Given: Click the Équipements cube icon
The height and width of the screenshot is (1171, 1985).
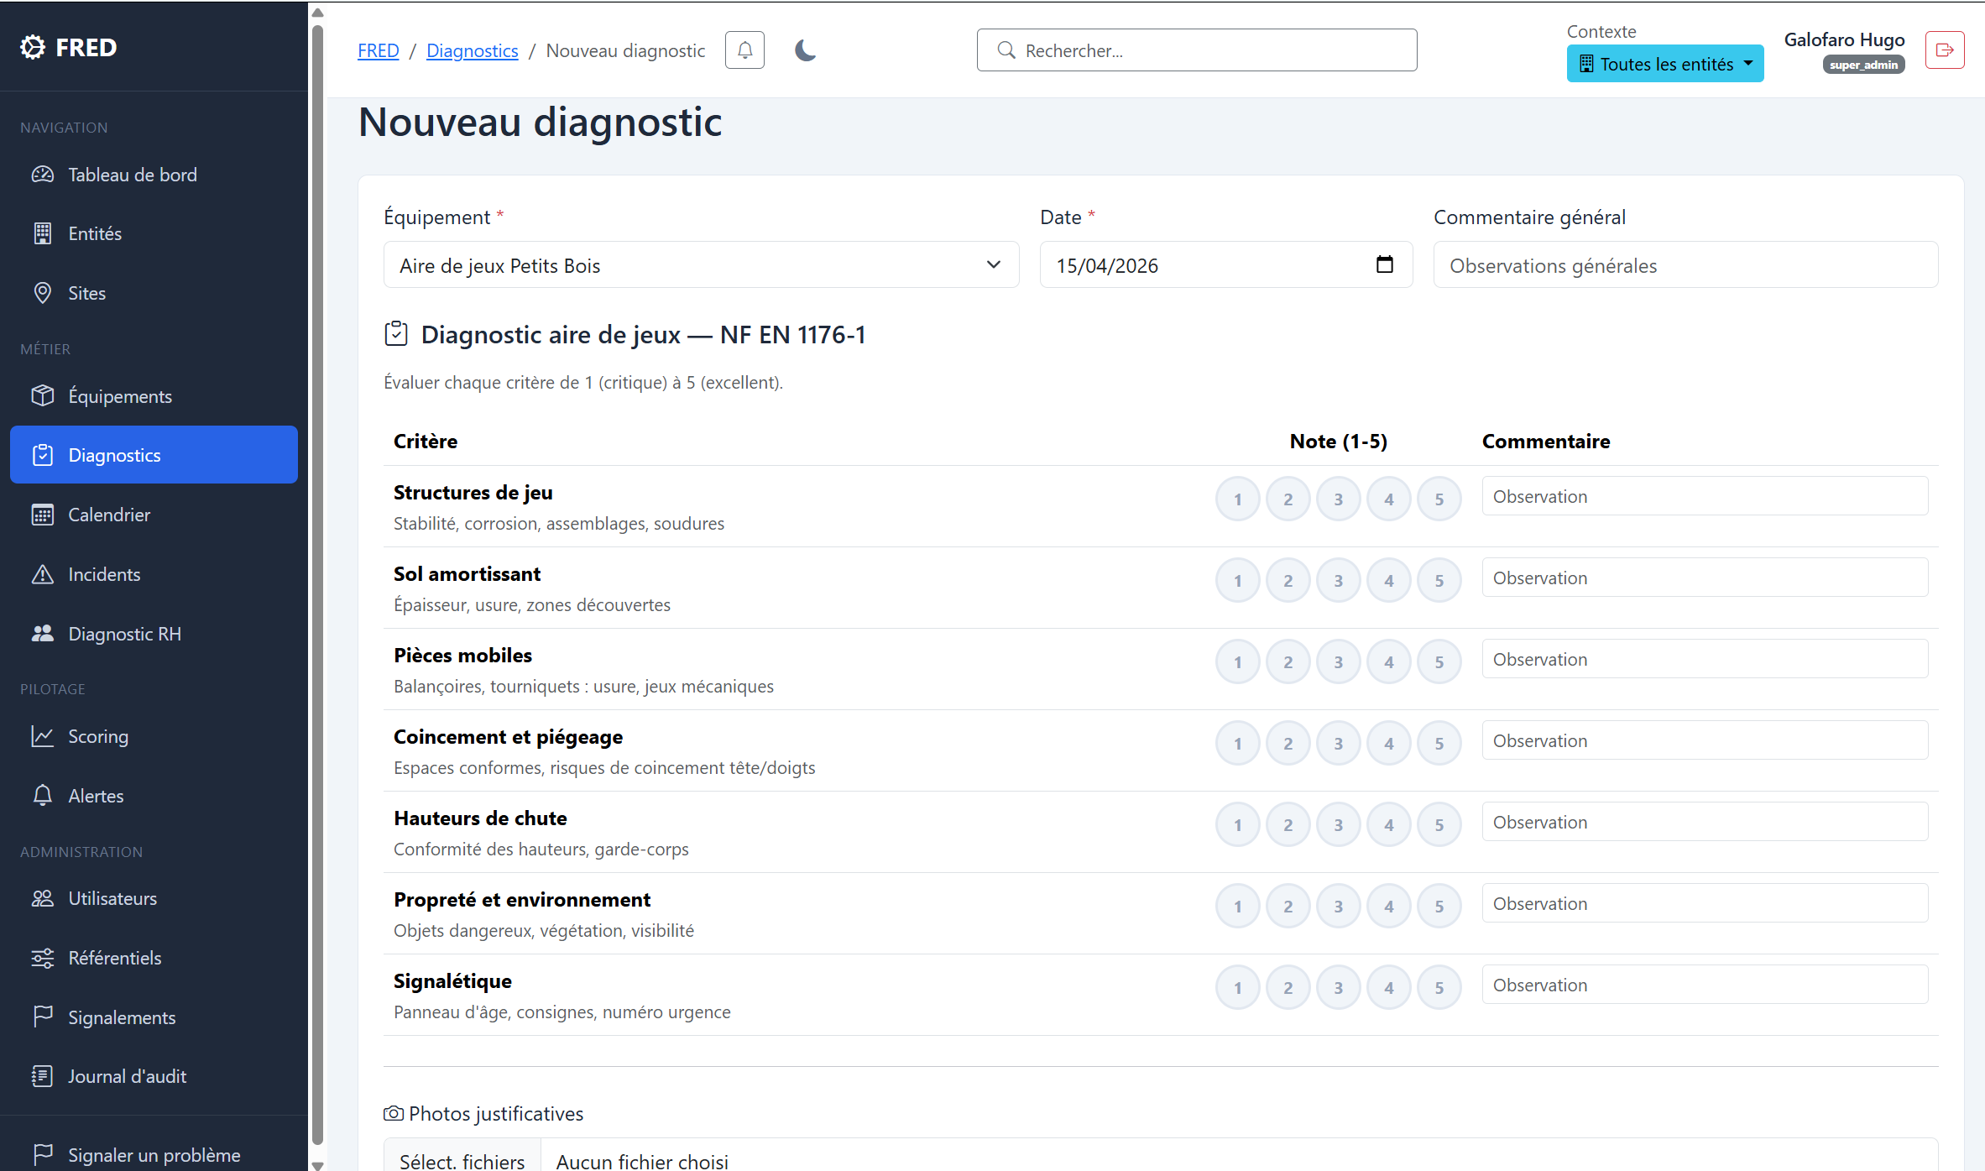Looking at the screenshot, I should click(43, 395).
